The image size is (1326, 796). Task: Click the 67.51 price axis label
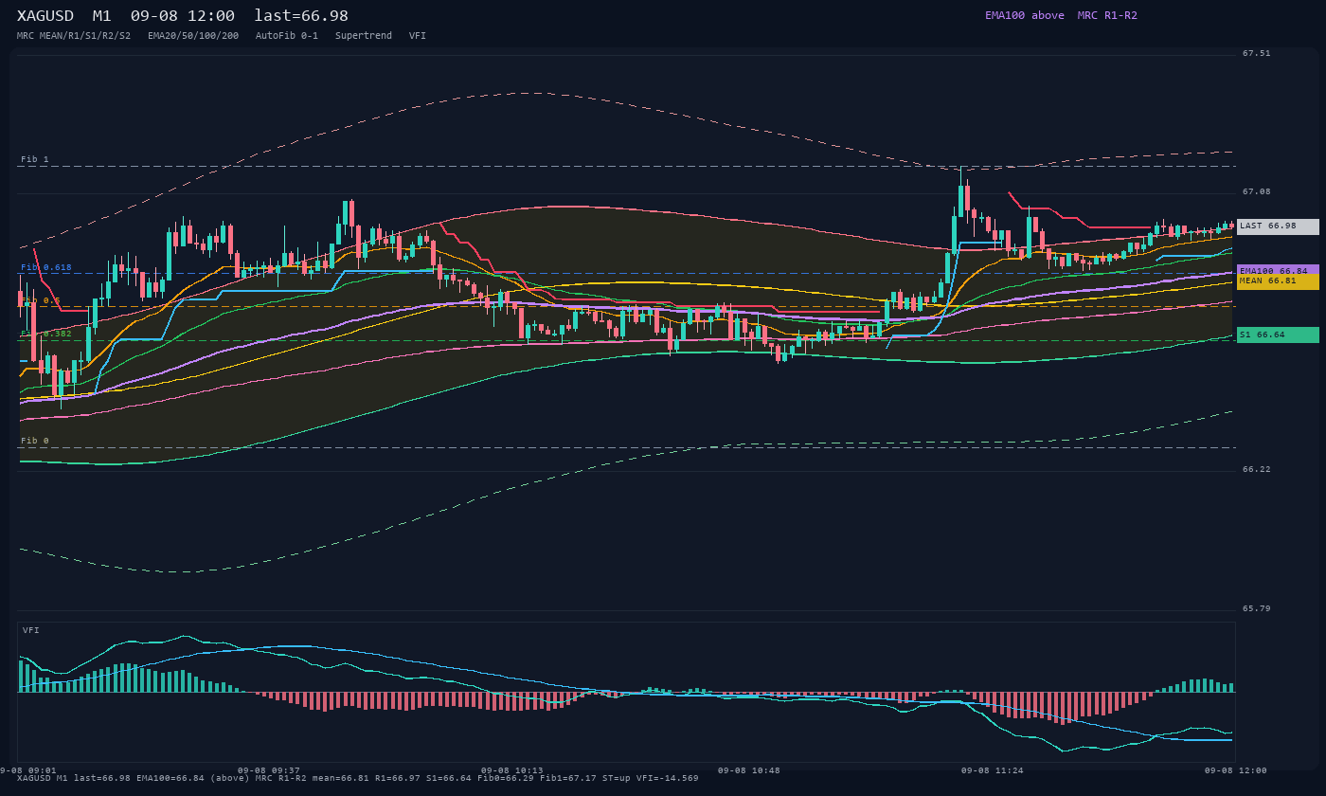pyautogui.click(x=1257, y=53)
